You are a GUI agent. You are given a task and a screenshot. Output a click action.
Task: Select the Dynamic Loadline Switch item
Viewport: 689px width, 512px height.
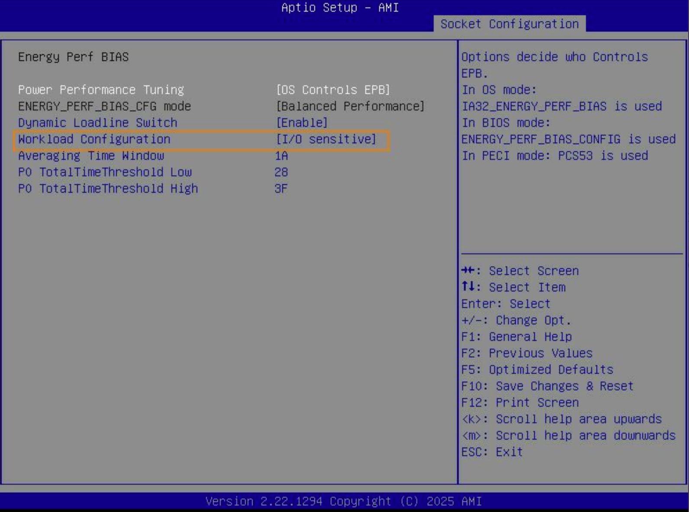[98, 123]
